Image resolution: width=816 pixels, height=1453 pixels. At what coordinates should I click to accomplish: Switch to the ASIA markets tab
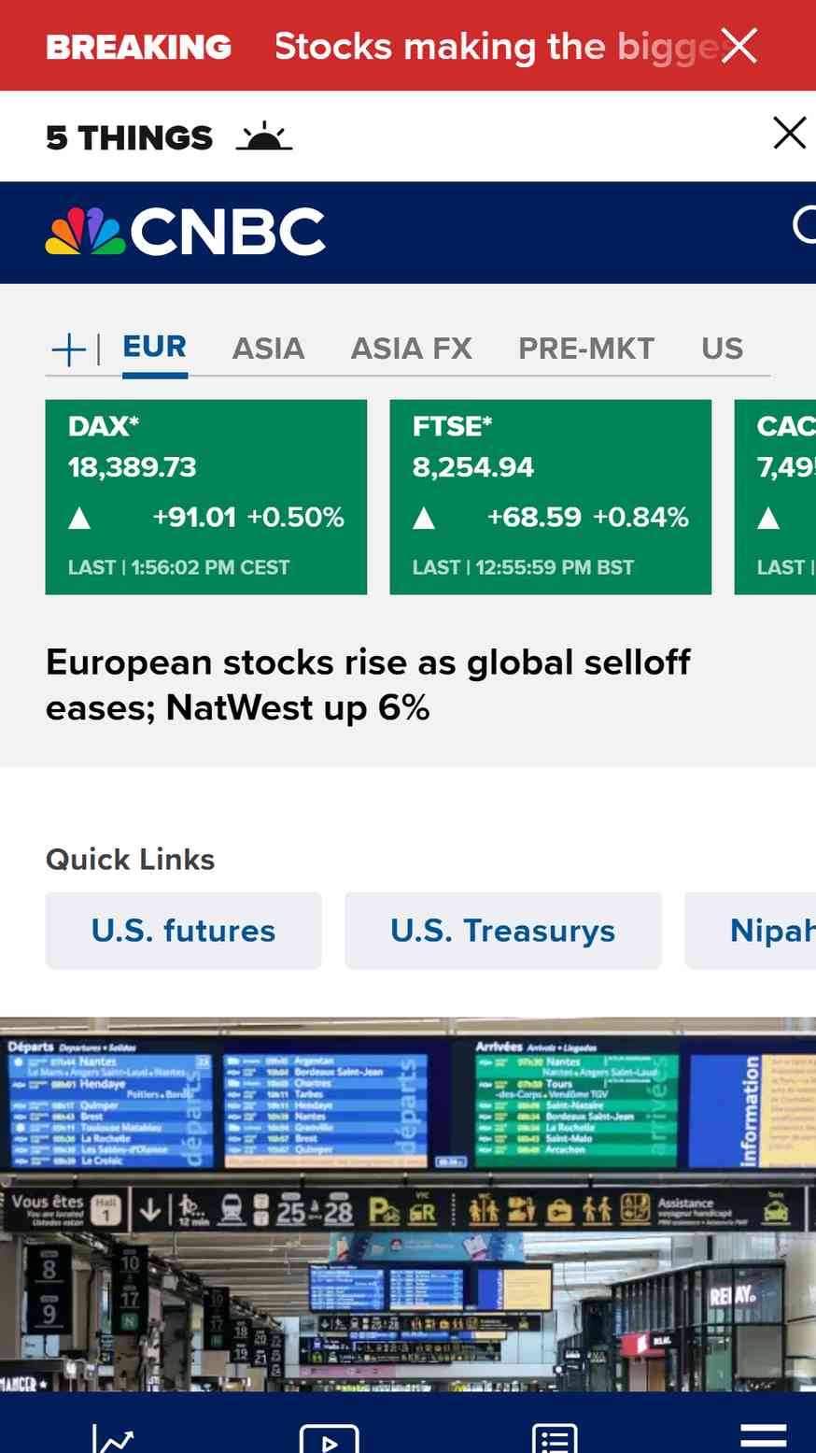(268, 349)
